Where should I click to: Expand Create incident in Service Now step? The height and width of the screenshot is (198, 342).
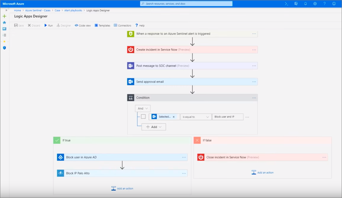point(192,50)
